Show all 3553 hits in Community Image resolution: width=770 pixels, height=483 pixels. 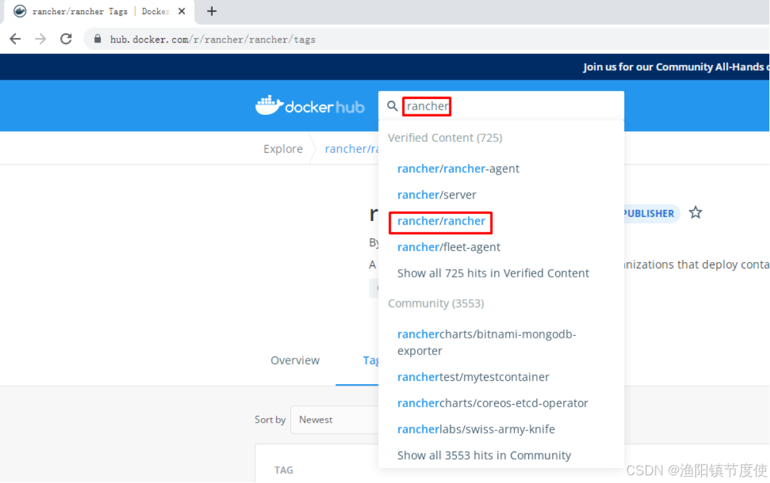484,455
